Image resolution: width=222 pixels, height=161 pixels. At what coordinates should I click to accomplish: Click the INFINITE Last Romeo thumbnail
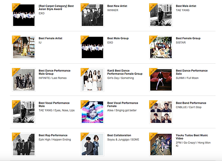(24, 80)
